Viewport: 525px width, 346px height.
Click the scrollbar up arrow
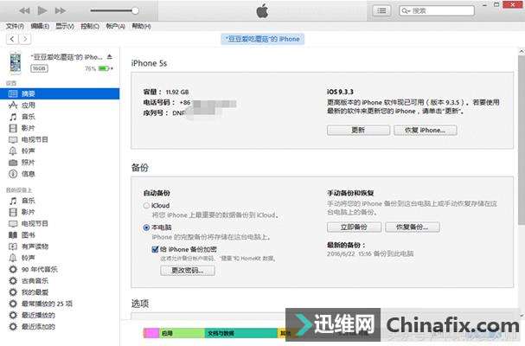click(x=522, y=51)
